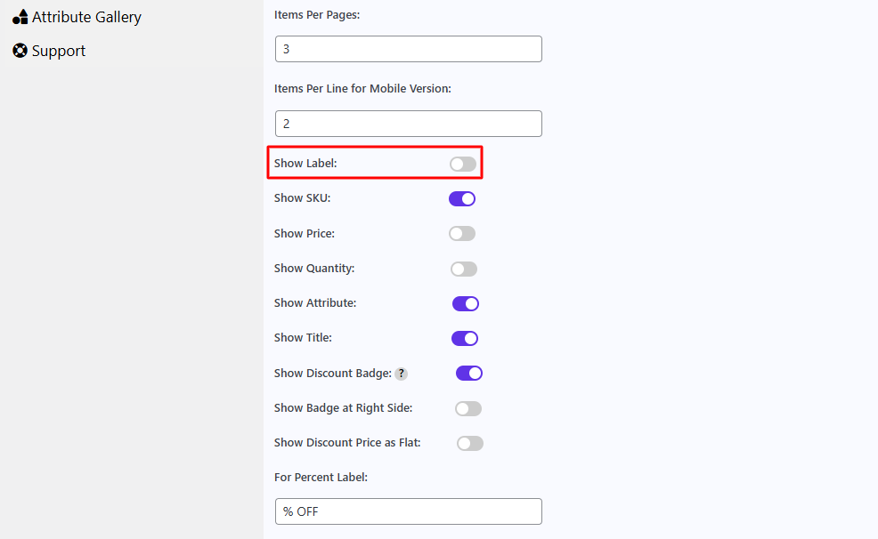This screenshot has width=878, height=539.
Task: Turn on the Show Price toggle
Action: (x=462, y=233)
